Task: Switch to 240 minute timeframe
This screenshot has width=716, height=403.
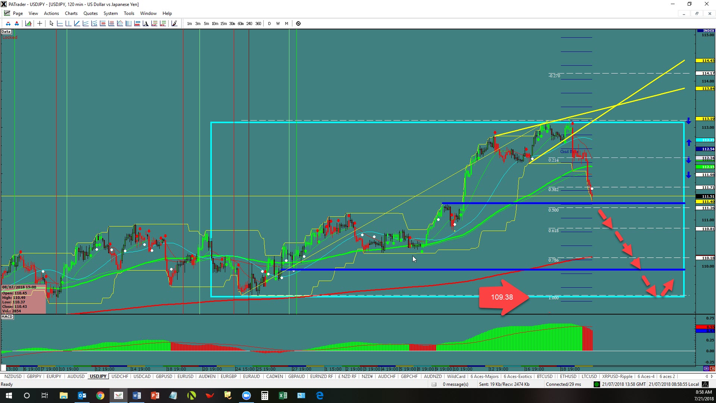Action: tap(249, 24)
